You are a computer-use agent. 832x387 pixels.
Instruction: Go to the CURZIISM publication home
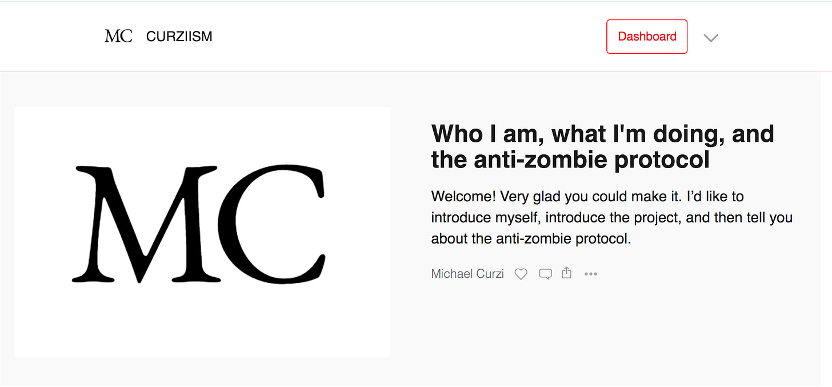tap(179, 37)
